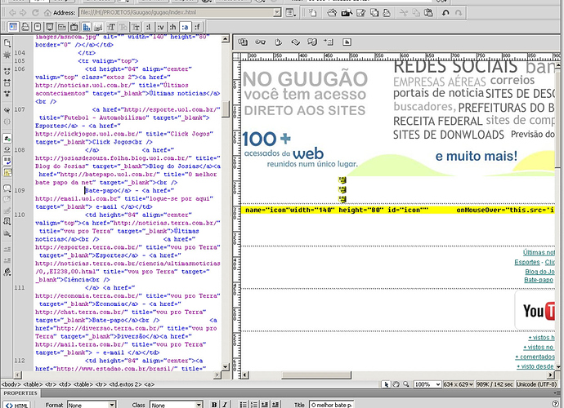This screenshot has height=408, width=564.
Task: Click the Home icon beside Address
Action: point(47,12)
